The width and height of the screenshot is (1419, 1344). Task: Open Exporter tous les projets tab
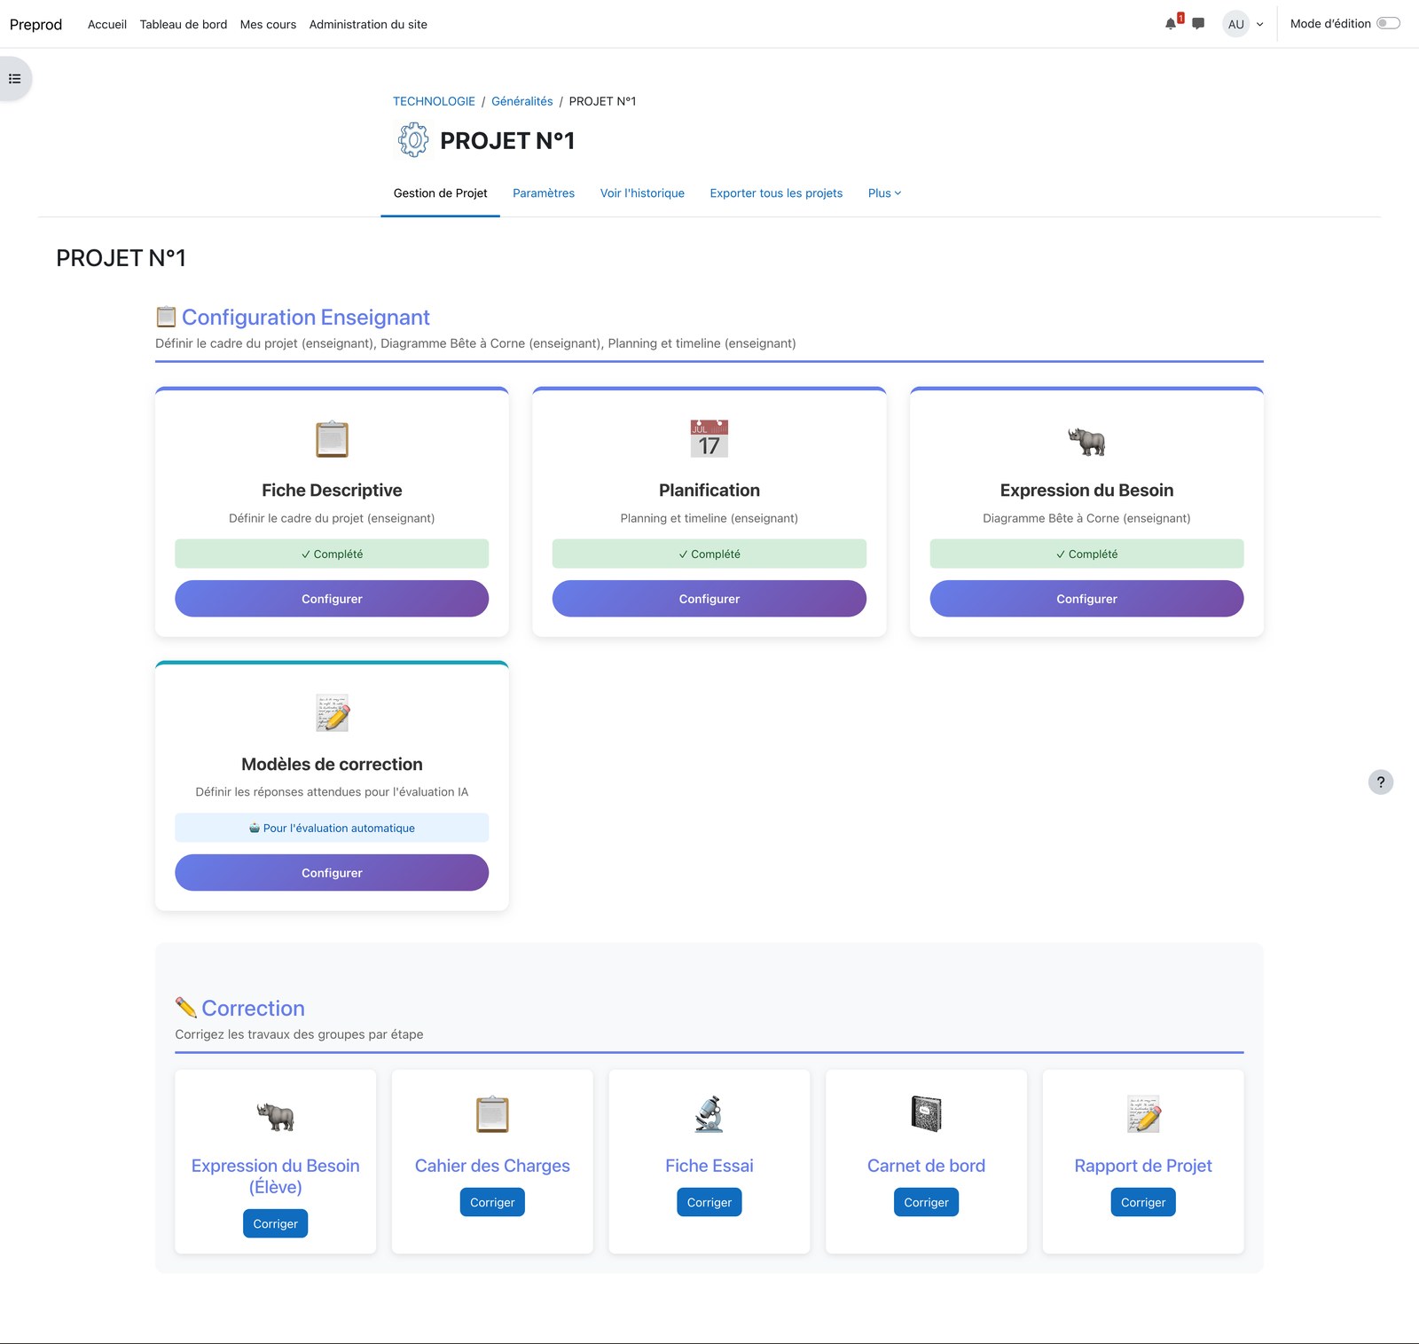(x=776, y=193)
